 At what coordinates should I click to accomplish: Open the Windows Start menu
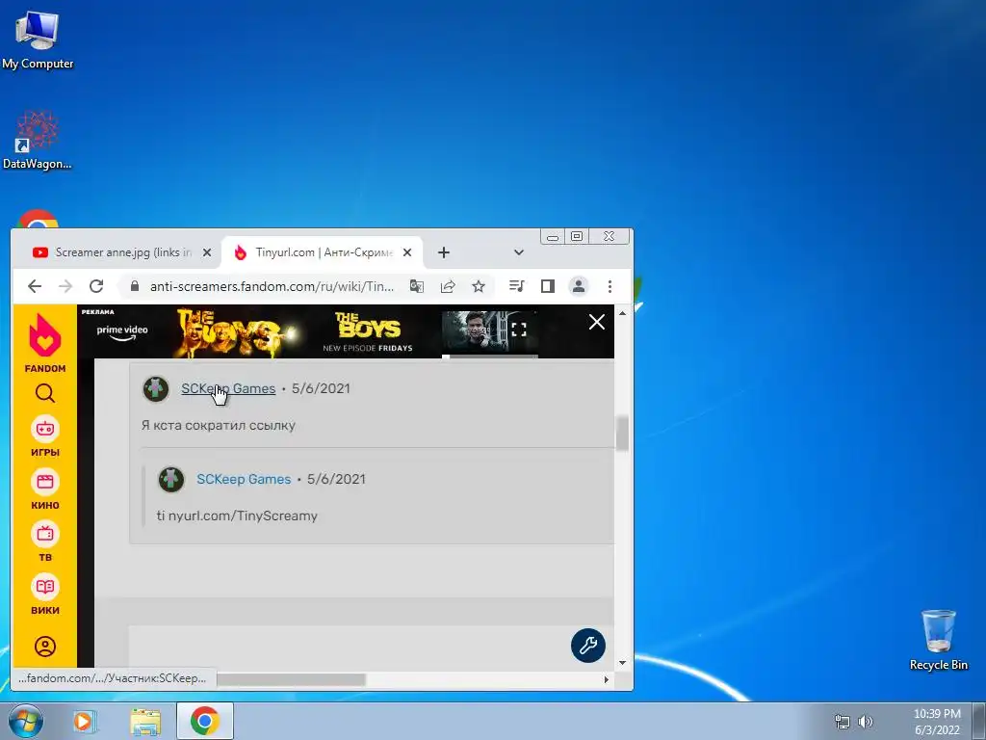pos(25,721)
